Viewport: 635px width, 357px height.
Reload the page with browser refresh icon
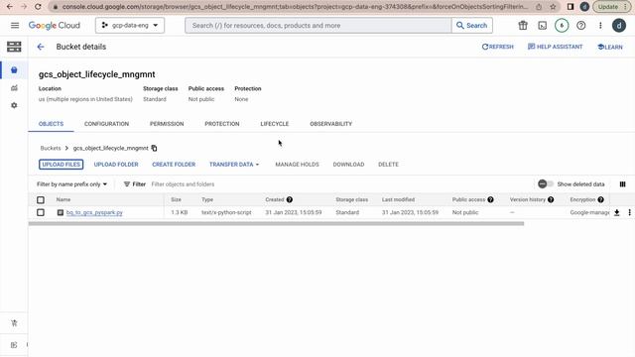(38, 7)
